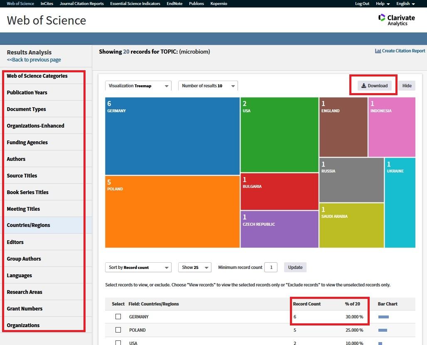Open the Number of results dropdown

click(208, 86)
